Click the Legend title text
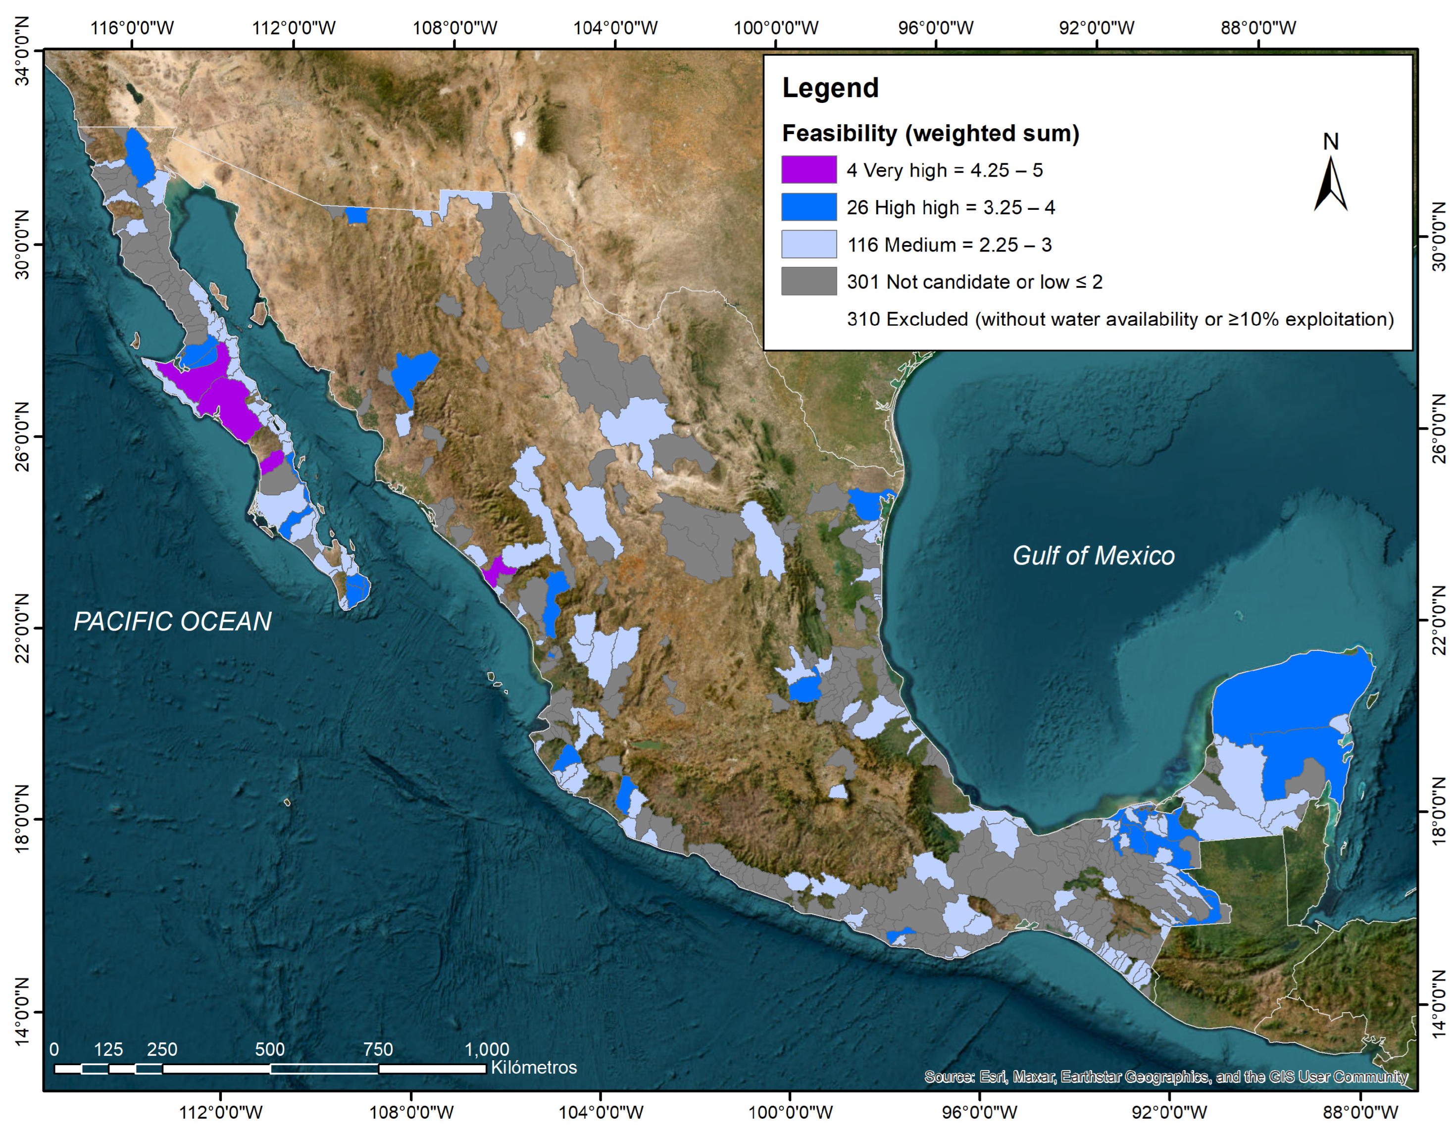 (x=830, y=88)
